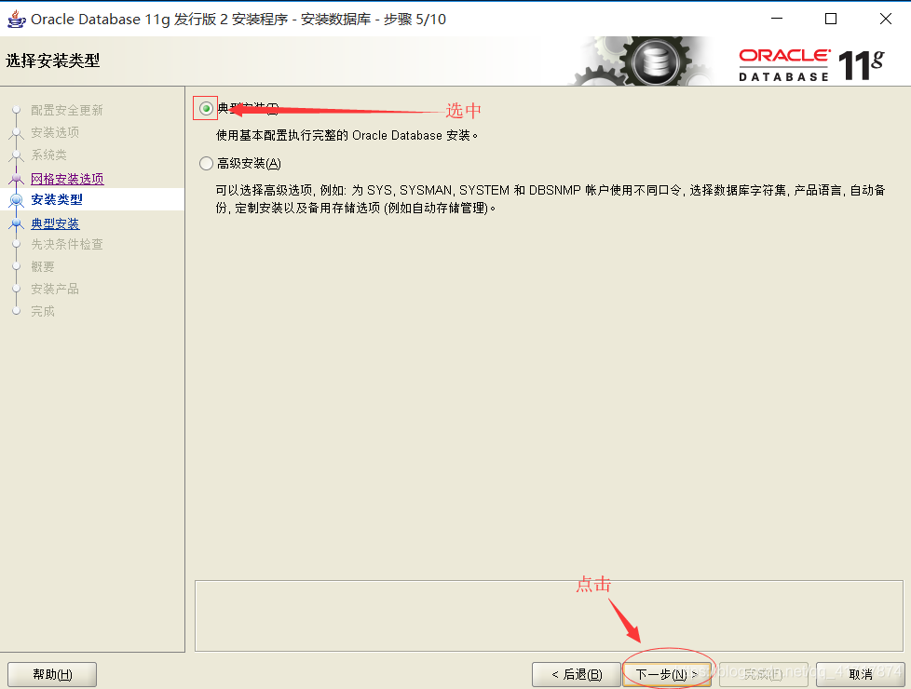Click the 先决条件检查 step label
This screenshot has height=689, width=911.
67,244
